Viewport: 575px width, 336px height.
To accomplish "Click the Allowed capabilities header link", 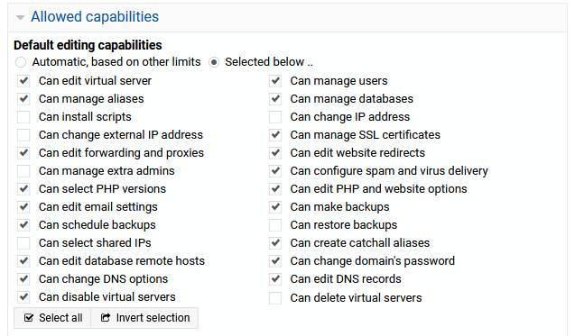I will point(95,17).
